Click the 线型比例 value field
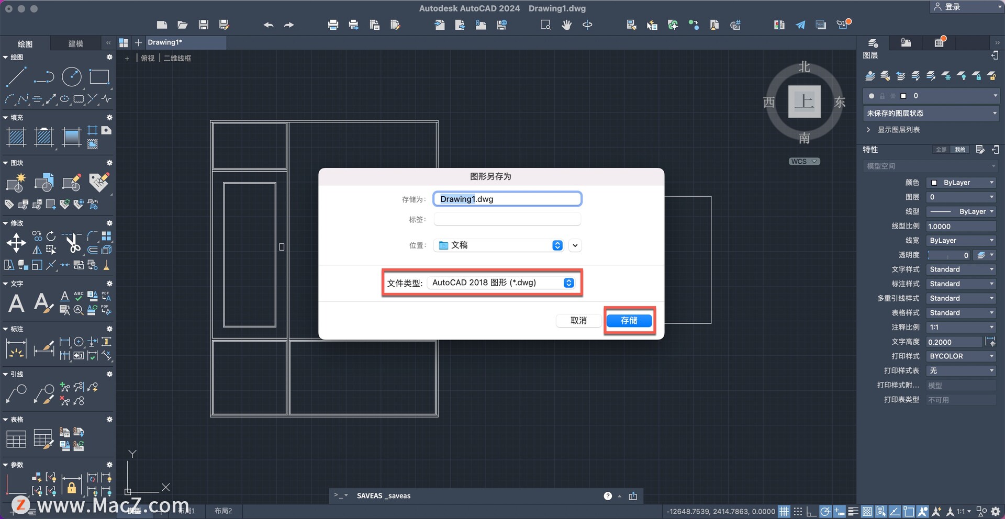1005x519 pixels. point(961,226)
